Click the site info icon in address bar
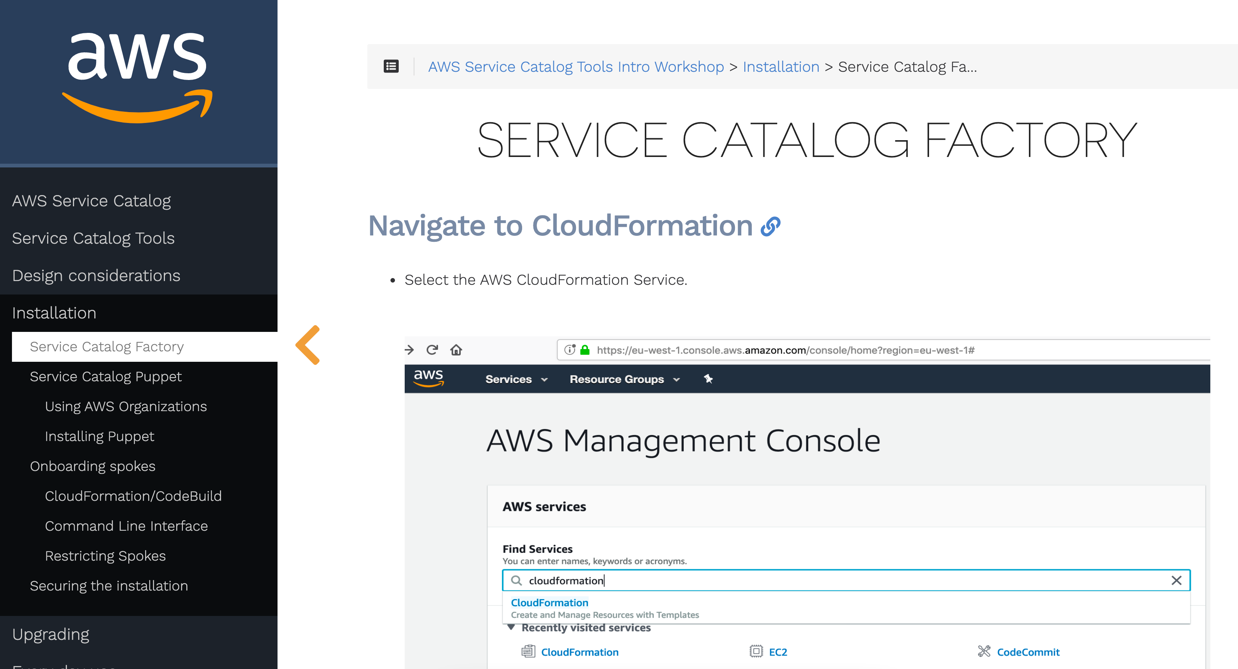This screenshot has width=1238, height=669. (570, 349)
